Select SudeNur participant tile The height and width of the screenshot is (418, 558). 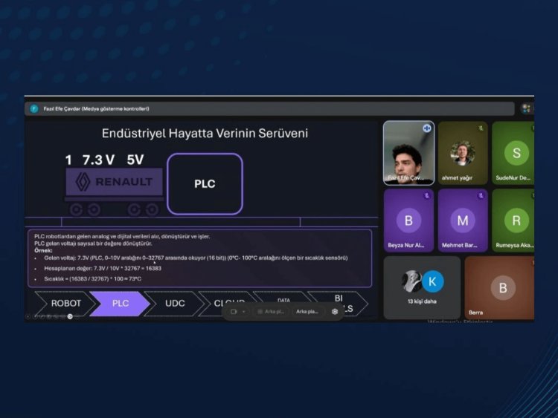coord(514,153)
